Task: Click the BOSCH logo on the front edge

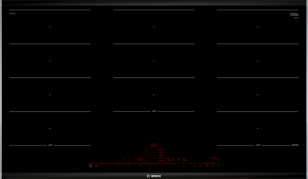Action: [x=154, y=176]
